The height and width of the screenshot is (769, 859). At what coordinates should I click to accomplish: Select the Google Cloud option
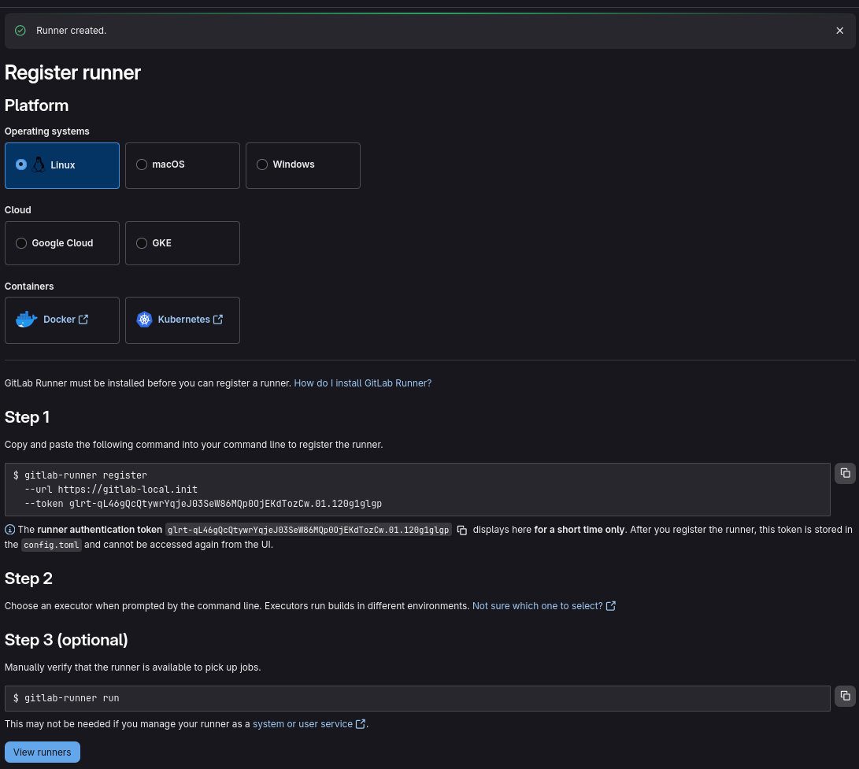tap(62, 243)
